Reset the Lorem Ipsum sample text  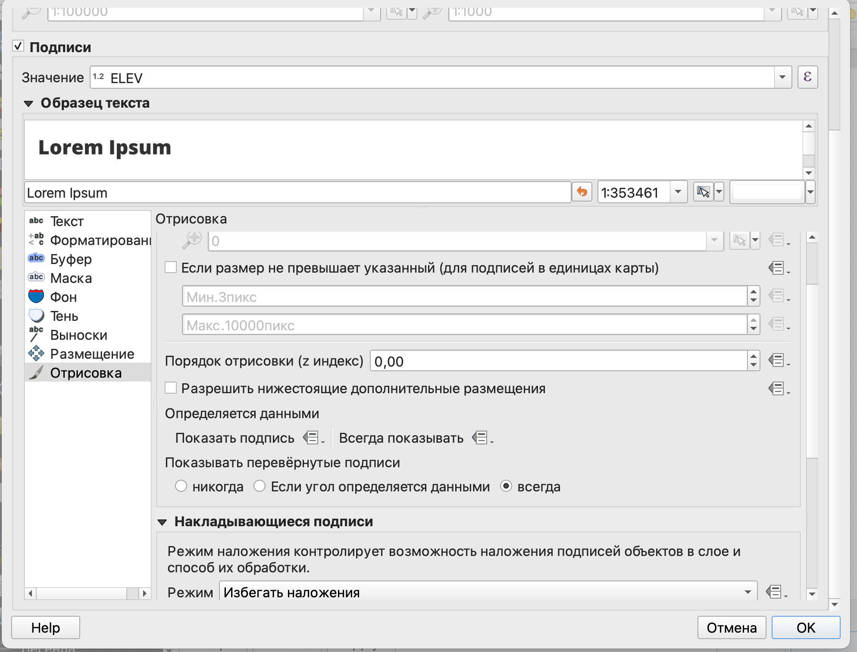coord(582,192)
